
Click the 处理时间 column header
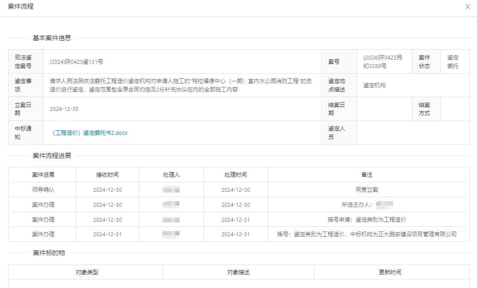pyautogui.click(x=236, y=175)
